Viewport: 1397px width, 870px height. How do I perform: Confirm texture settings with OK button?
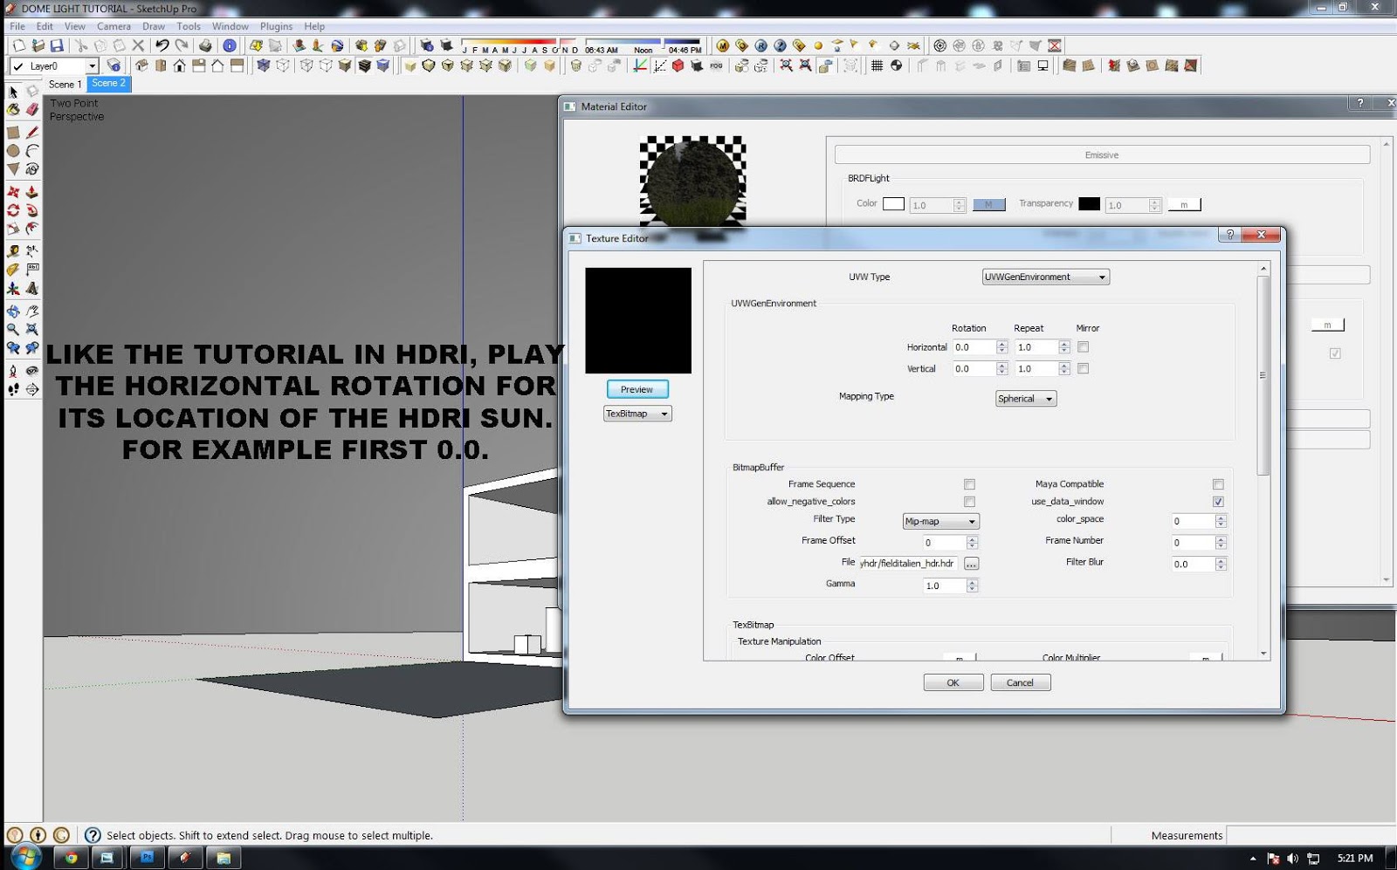953,682
